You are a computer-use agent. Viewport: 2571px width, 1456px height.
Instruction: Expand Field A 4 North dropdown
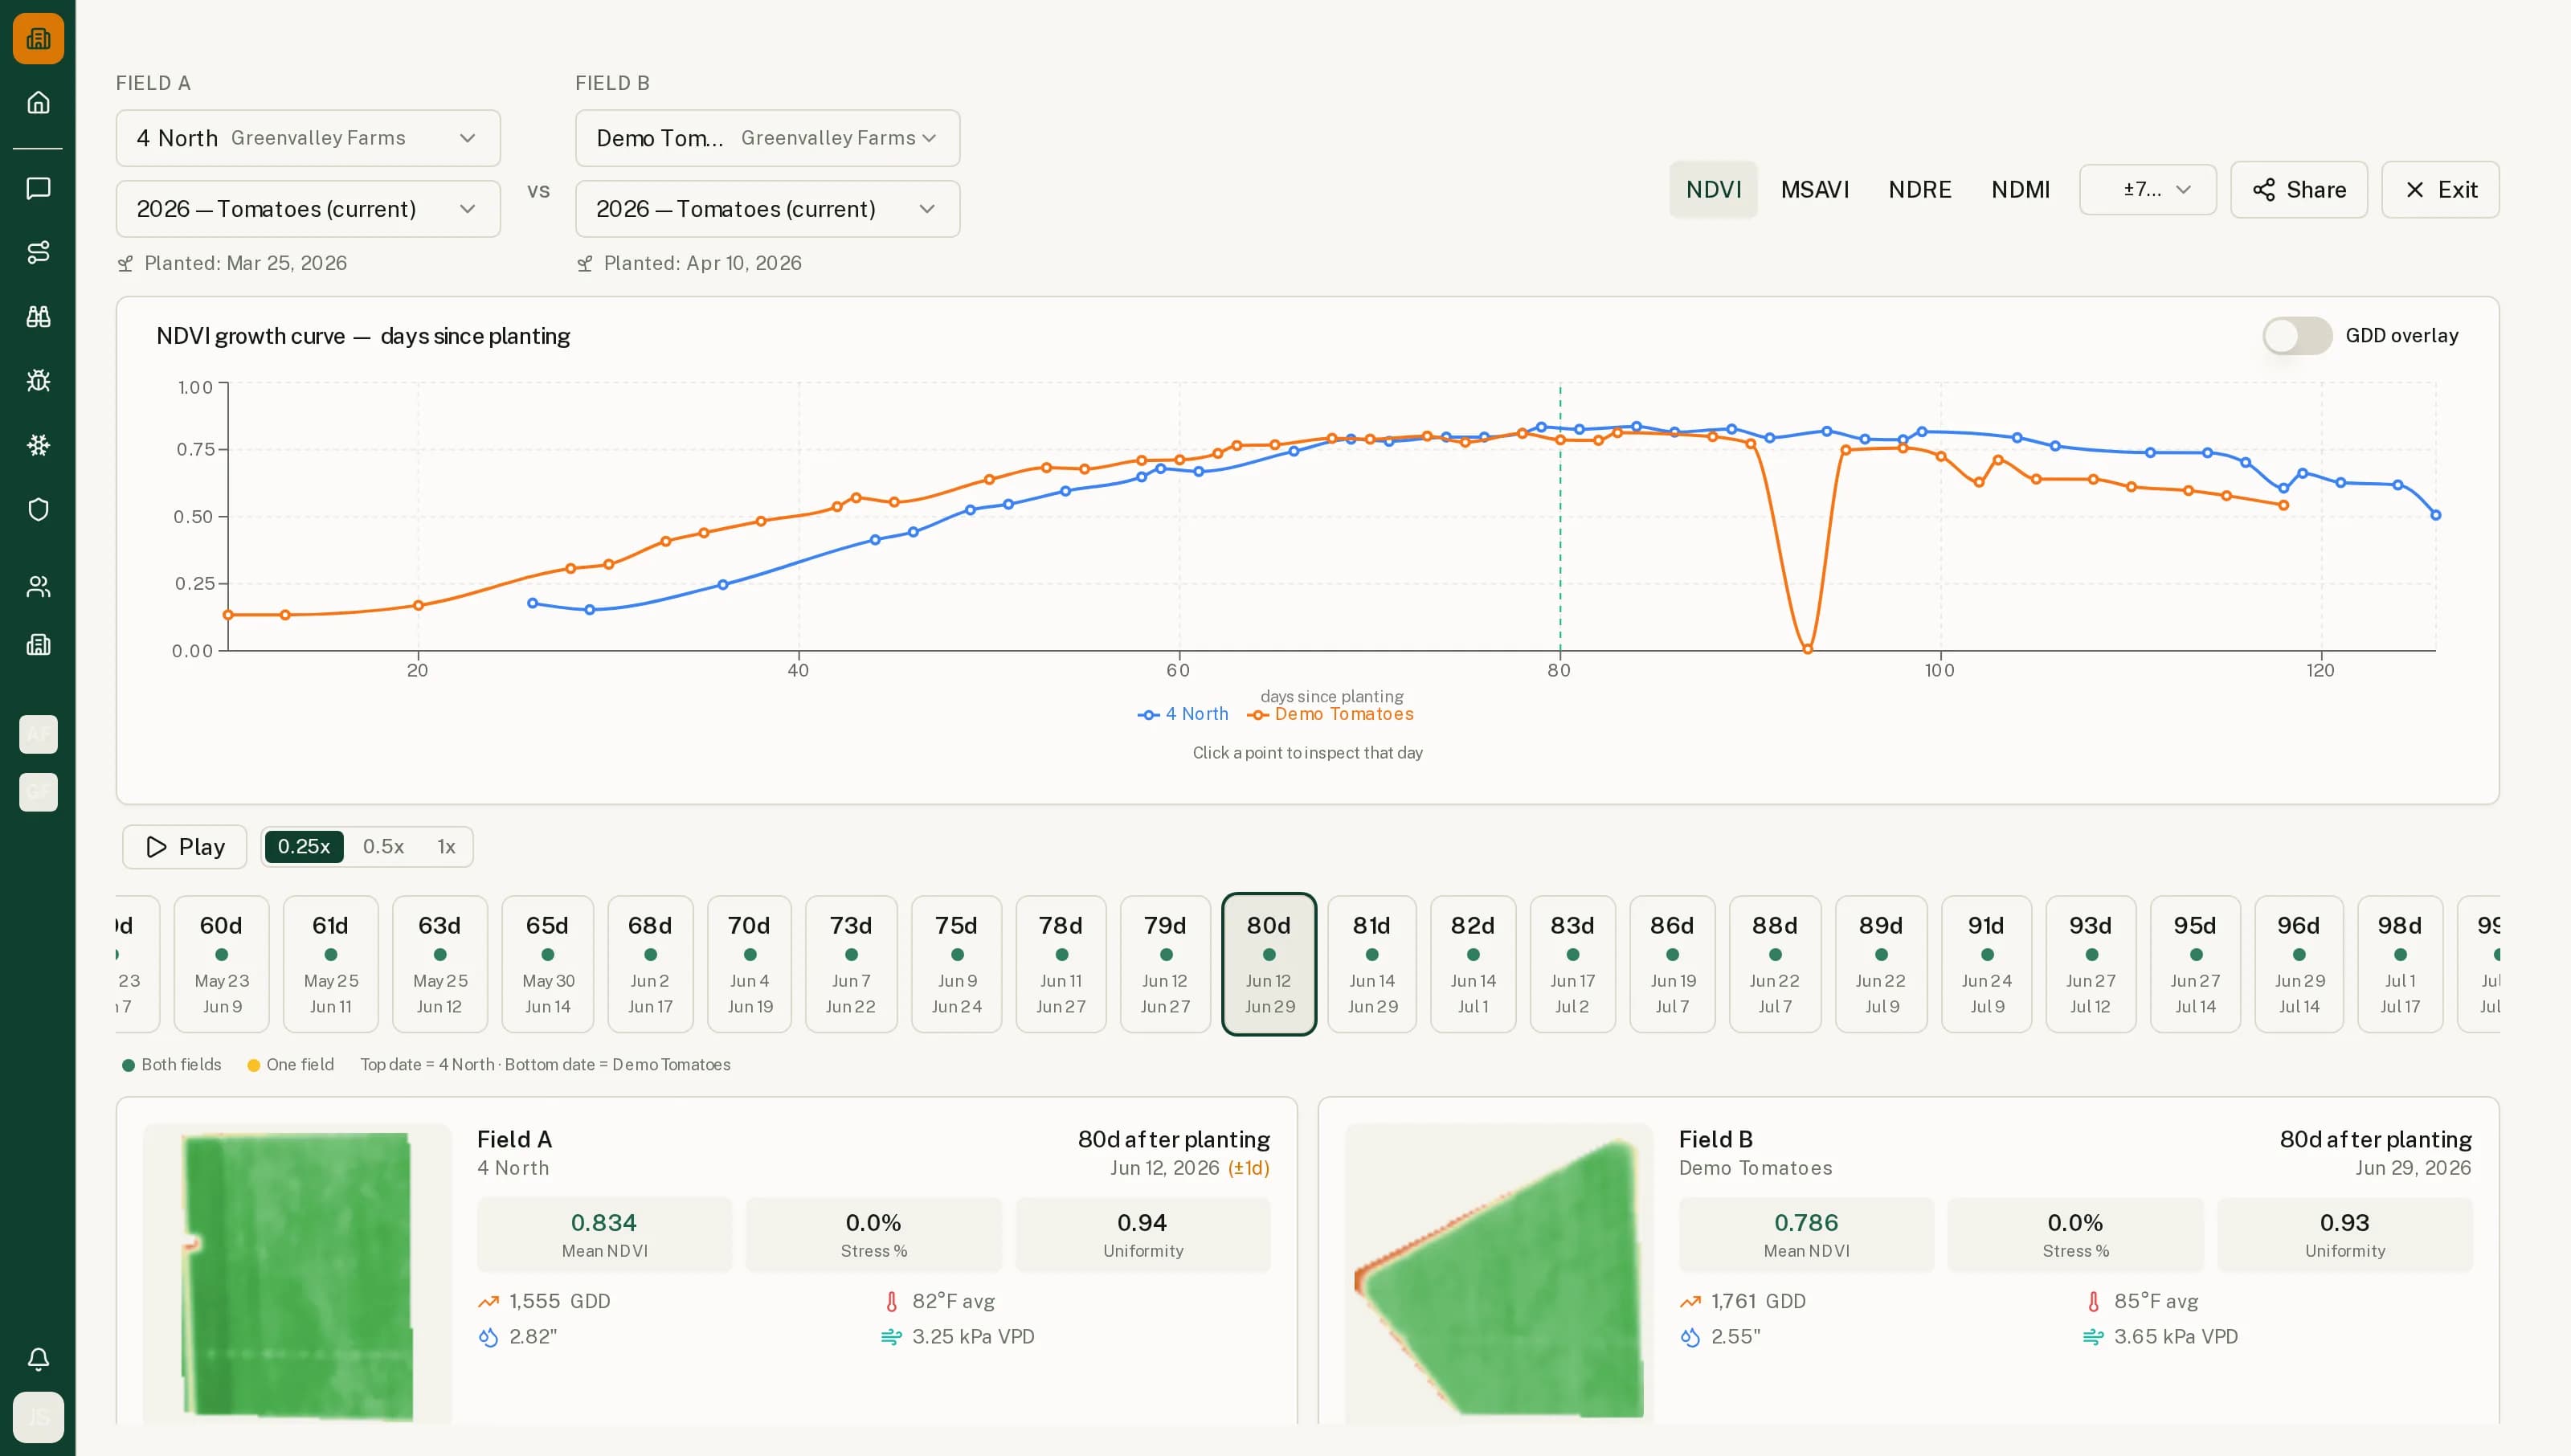coord(308,138)
